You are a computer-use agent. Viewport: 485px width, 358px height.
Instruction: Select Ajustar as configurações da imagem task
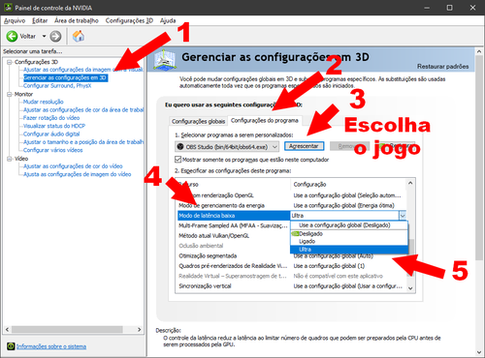click(x=83, y=70)
